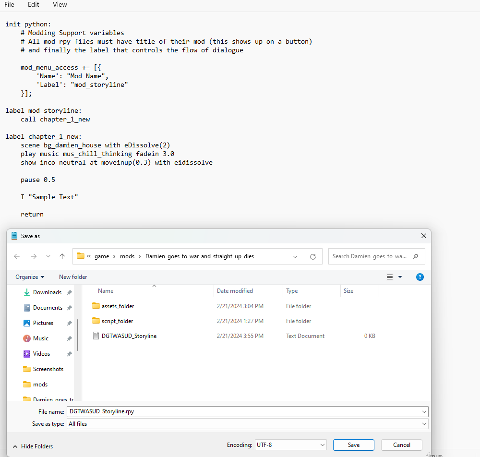This screenshot has width=480, height=457.
Task: Click the Save button
Action: pyautogui.click(x=353, y=445)
